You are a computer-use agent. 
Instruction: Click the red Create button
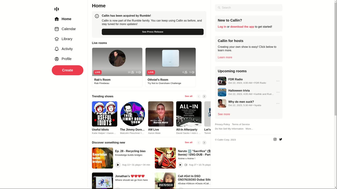coord(67,70)
